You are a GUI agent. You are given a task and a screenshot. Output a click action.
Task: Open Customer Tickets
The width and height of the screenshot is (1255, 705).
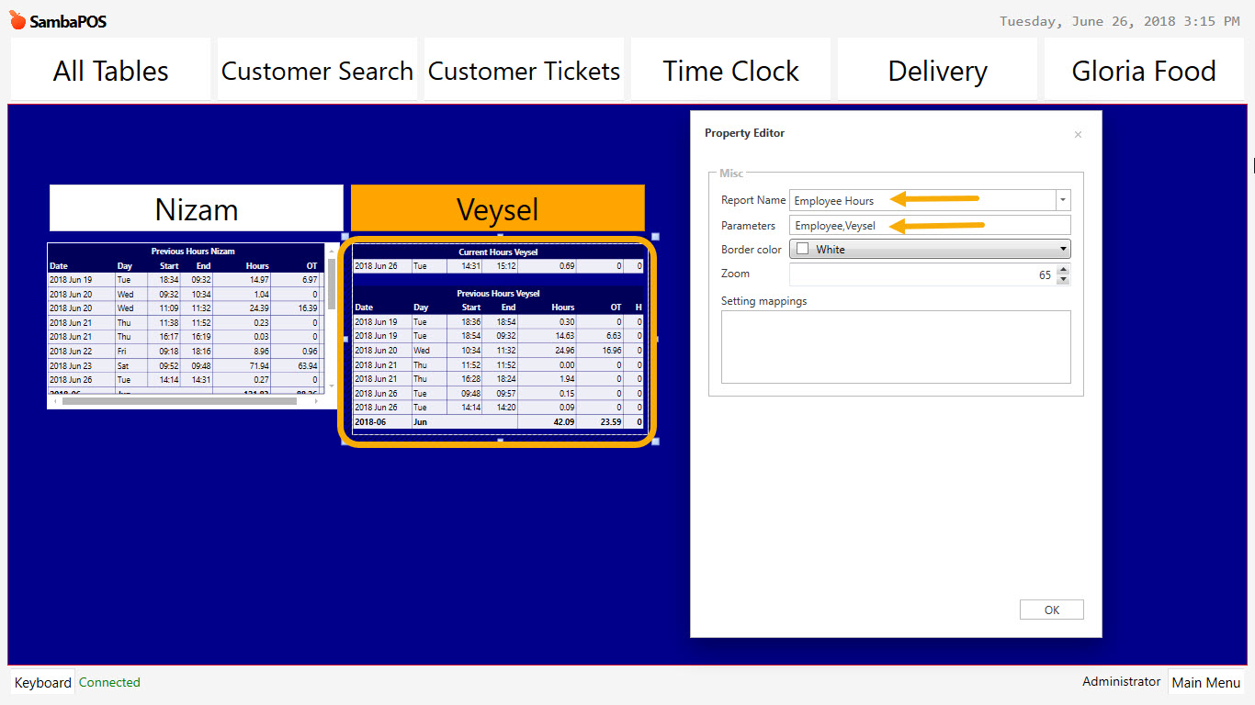(x=523, y=70)
